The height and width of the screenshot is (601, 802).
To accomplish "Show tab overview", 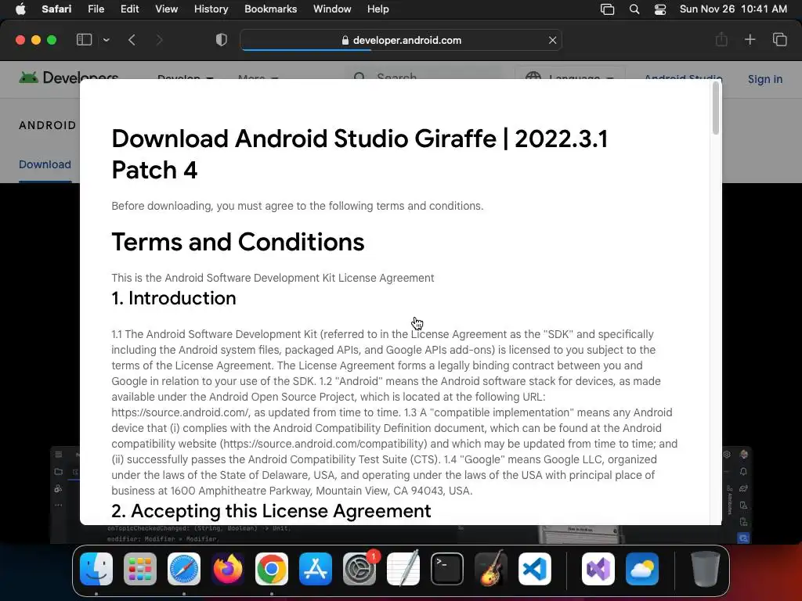I will coord(779,39).
